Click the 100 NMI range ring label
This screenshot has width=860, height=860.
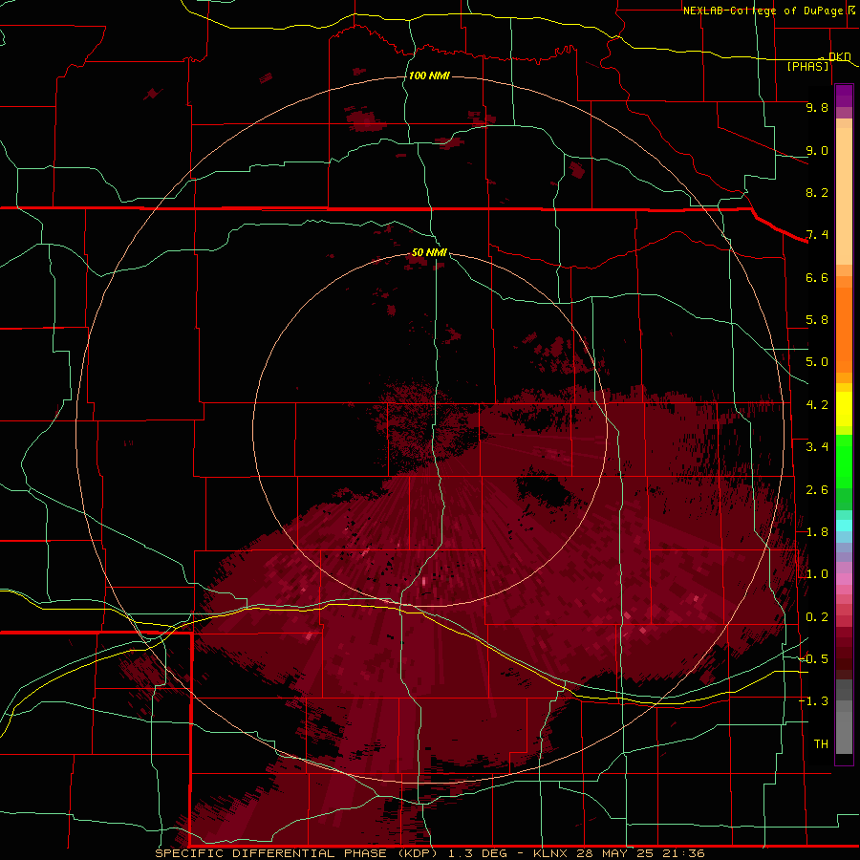[x=429, y=75]
